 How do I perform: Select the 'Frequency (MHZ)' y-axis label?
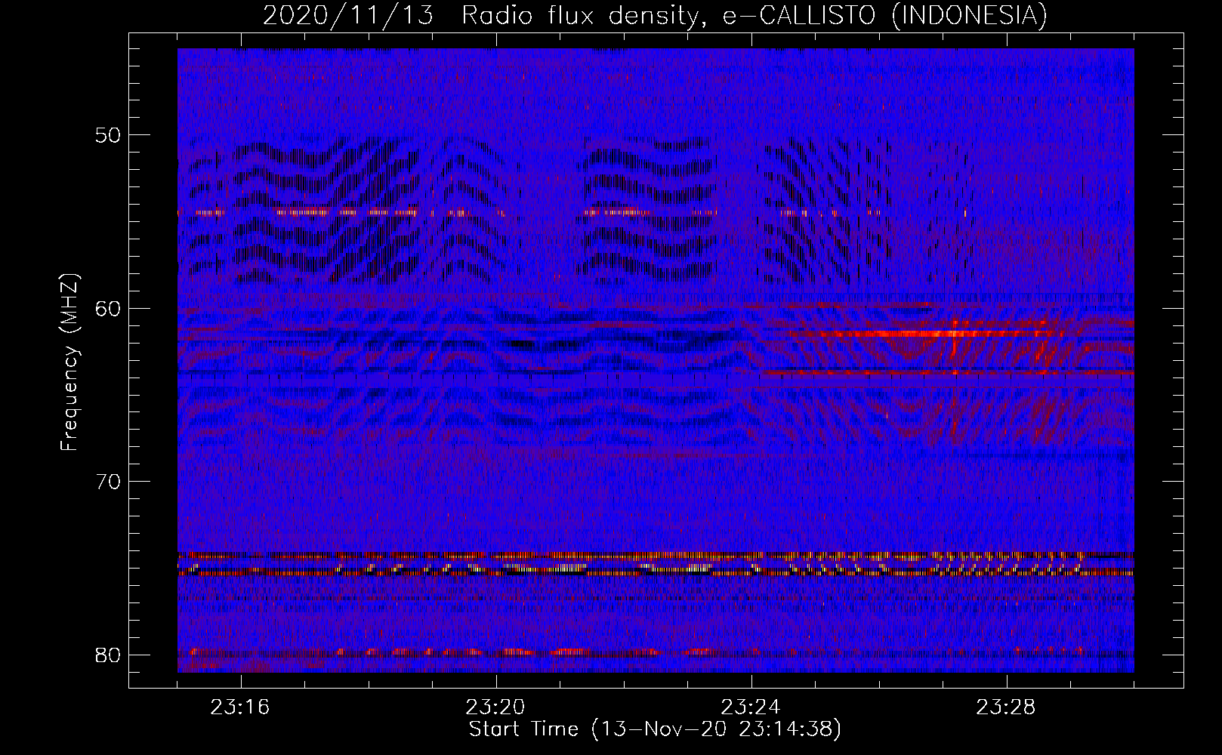[69, 362]
